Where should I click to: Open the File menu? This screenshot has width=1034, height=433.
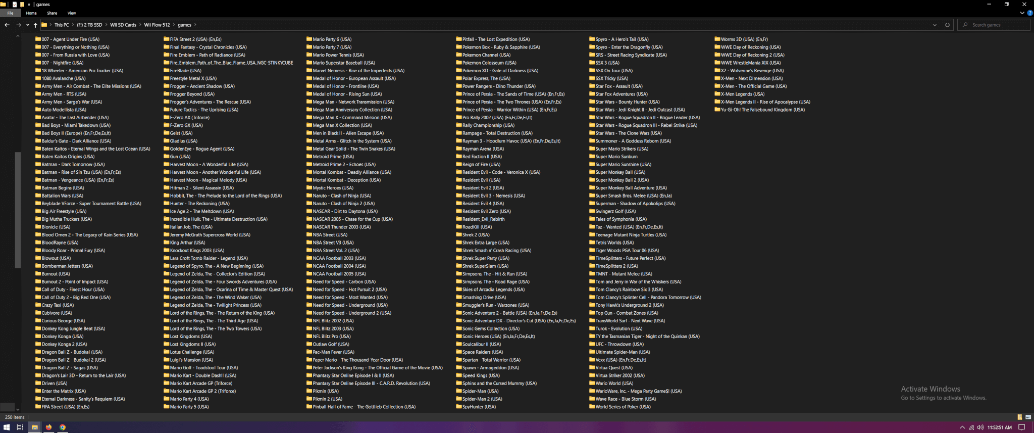click(10, 13)
